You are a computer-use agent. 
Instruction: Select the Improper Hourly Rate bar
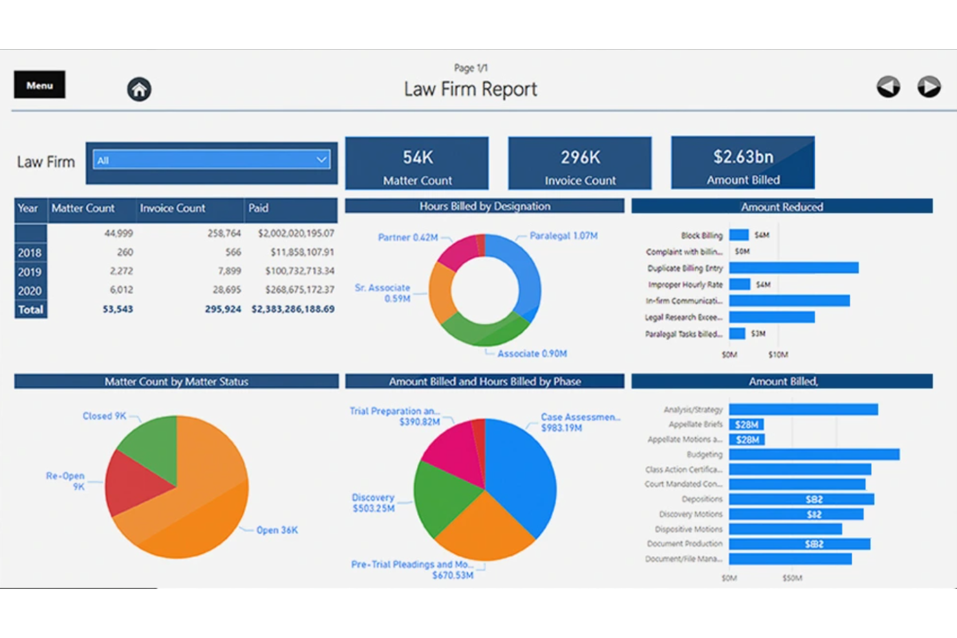coord(740,284)
